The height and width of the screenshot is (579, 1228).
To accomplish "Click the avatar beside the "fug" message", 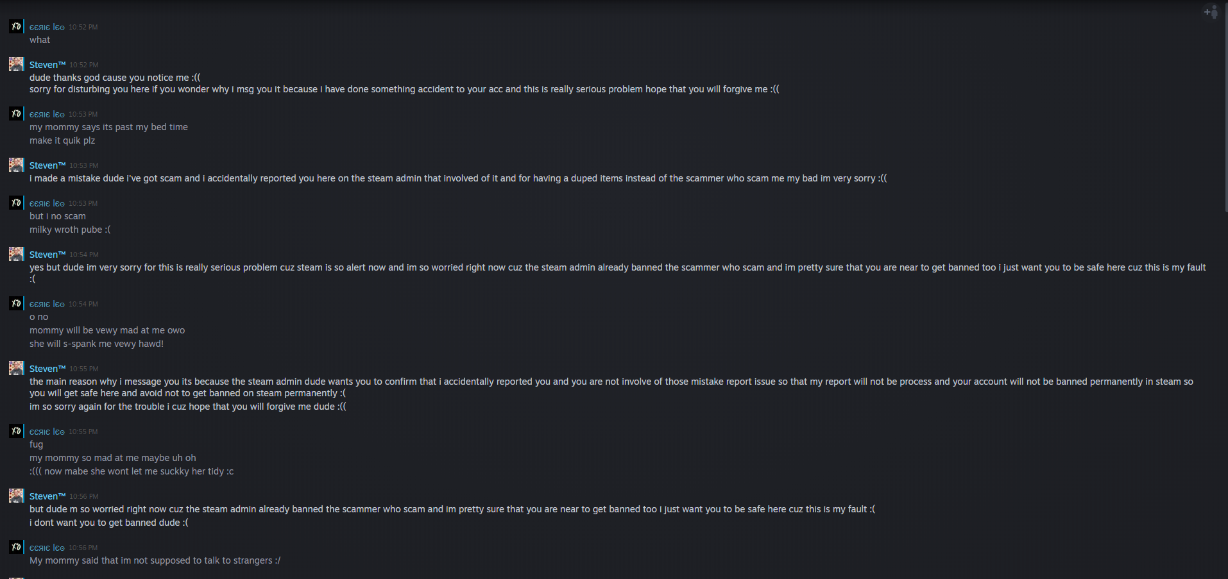I will pos(16,431).
